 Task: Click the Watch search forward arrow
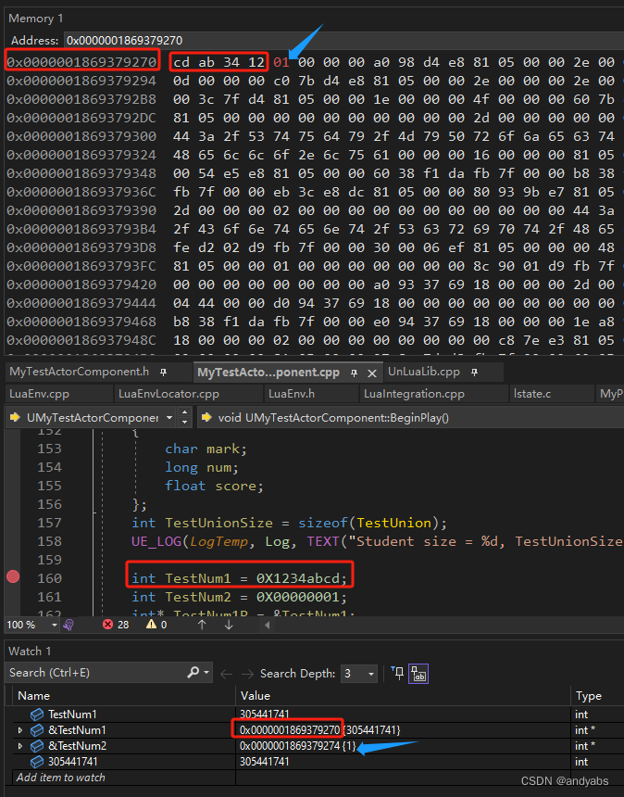click(x=247, y=674)
